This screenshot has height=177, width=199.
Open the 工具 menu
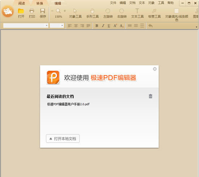point(161,3)
